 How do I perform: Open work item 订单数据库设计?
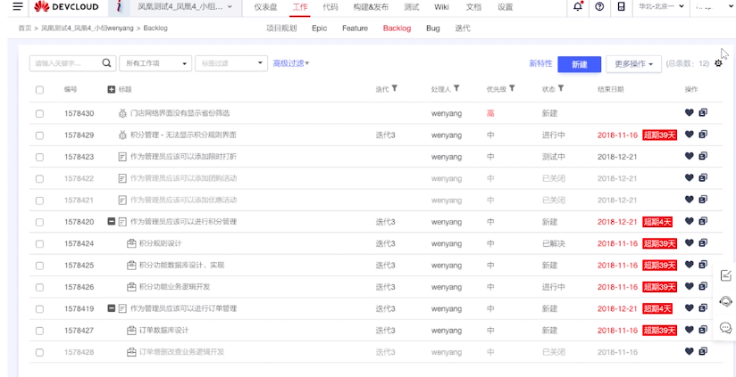163,330
